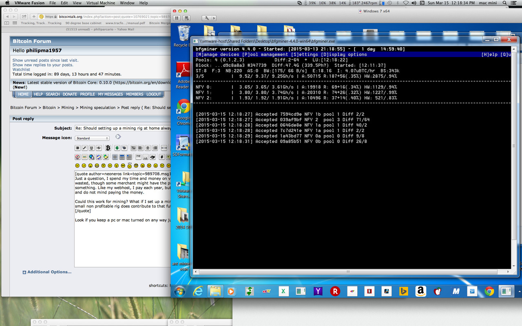Take VMware snapshot button
The width and height of the screenshot is (522, 326).
click(x=187, y=18)
